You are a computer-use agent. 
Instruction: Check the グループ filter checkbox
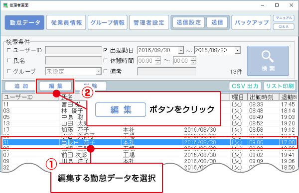(x=9, y=71)
